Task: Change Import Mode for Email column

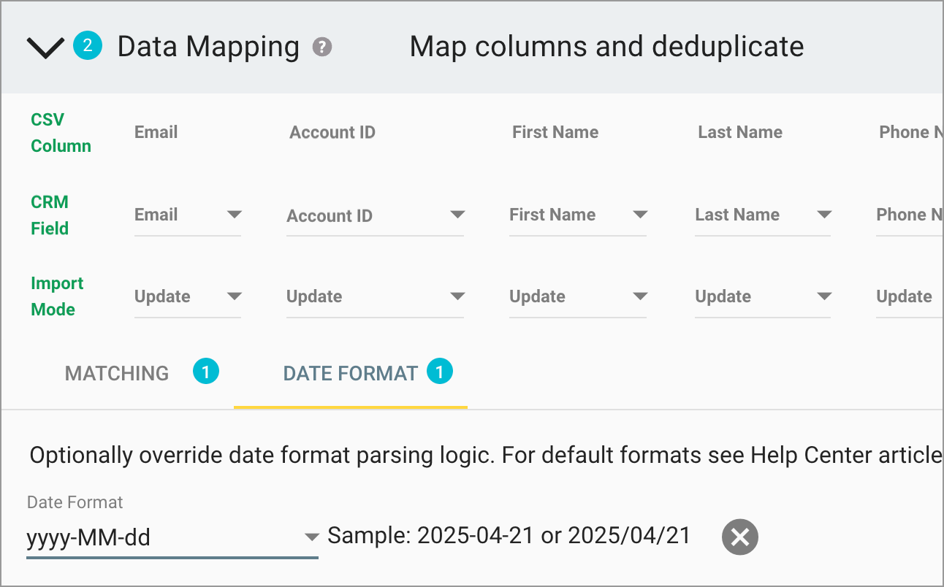Action: [x=188, y=297]
